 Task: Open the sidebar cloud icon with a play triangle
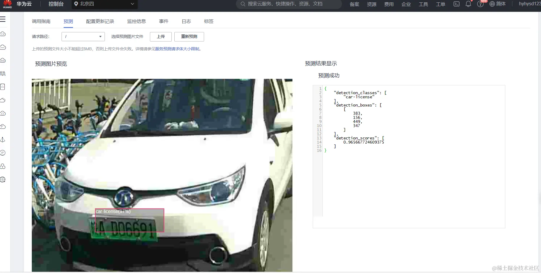pos(3,126)
